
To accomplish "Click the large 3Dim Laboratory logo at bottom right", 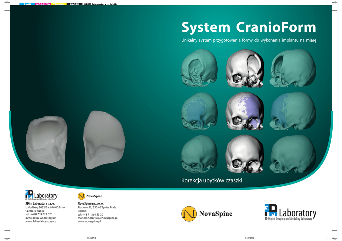I will [x=290, y=212].
